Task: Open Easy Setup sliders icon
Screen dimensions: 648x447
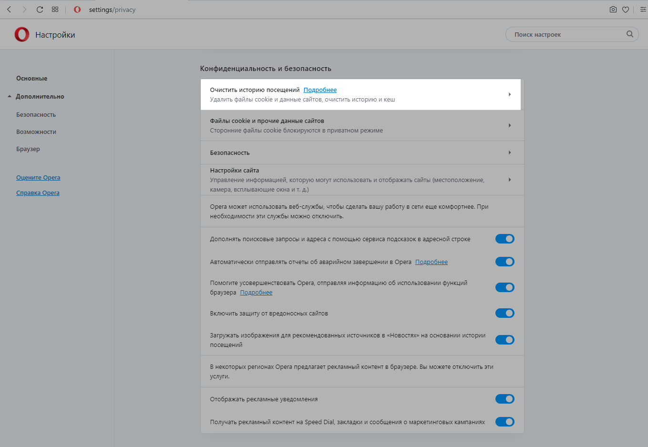Action: (x=643, y=10)
